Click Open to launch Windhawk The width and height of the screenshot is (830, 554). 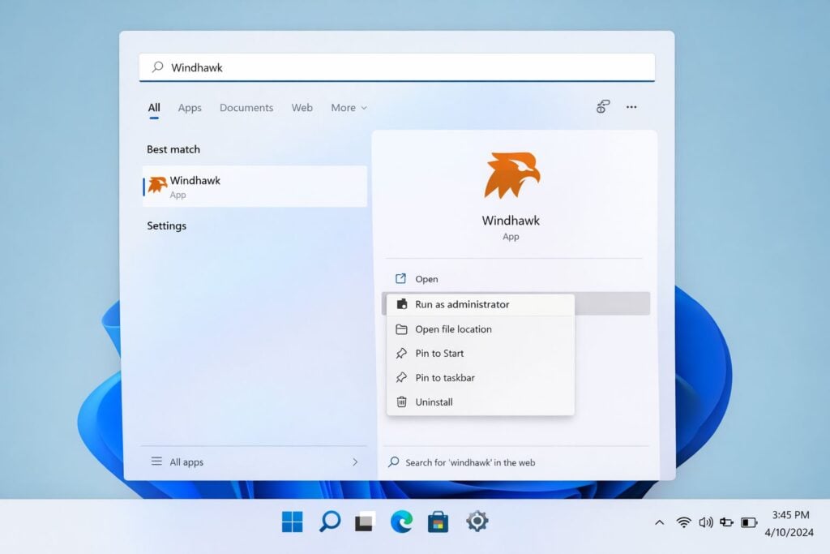coord(426,278)
